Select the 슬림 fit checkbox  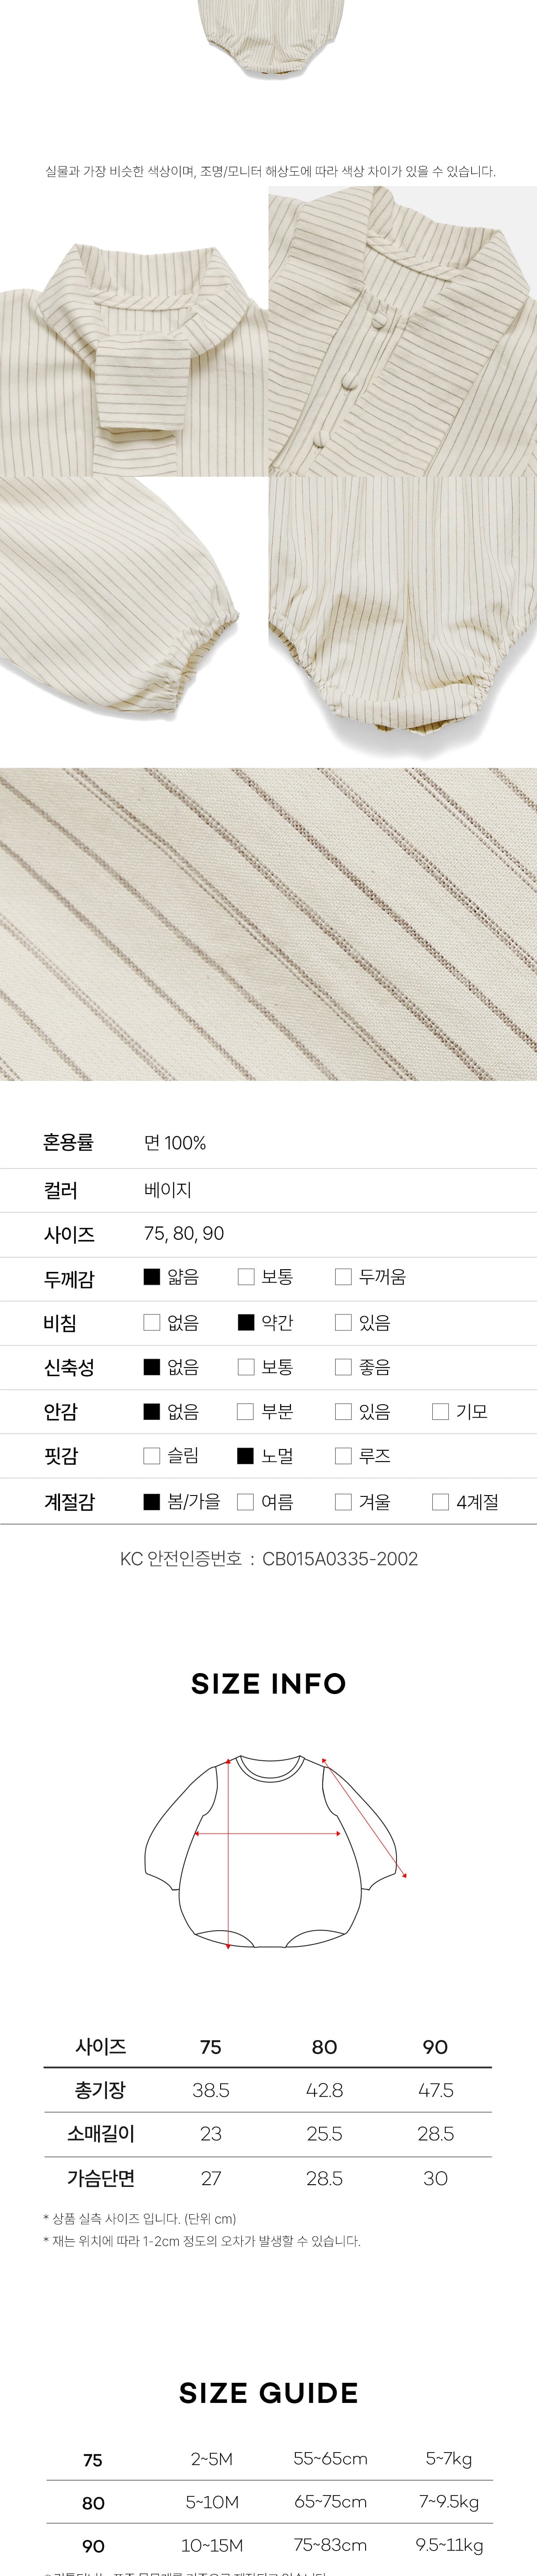152,1456
